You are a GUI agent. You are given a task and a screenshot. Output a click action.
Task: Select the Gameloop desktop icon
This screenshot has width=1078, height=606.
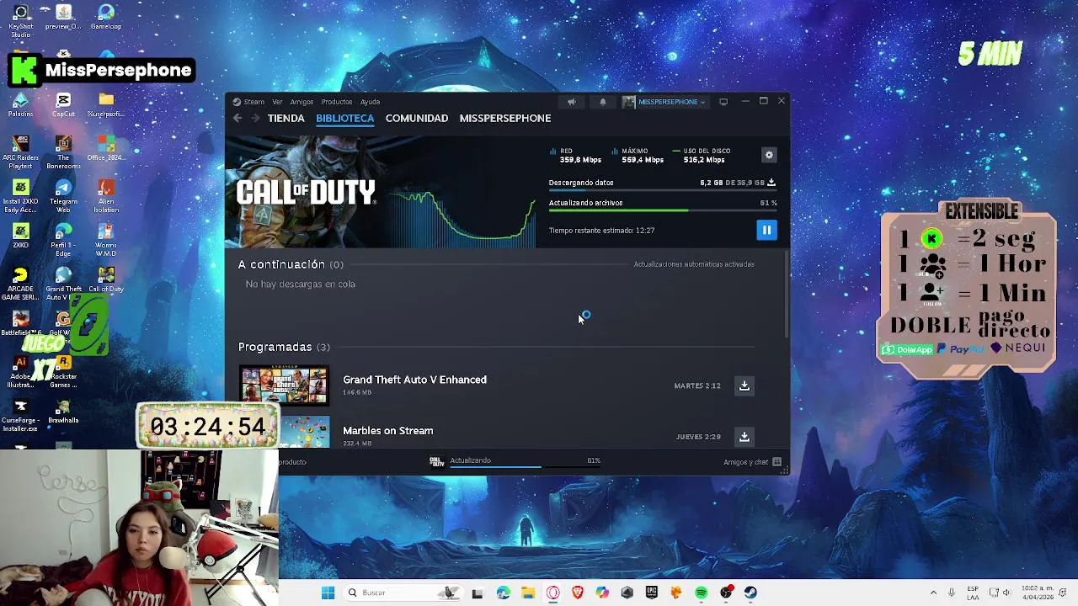point(106,18)
